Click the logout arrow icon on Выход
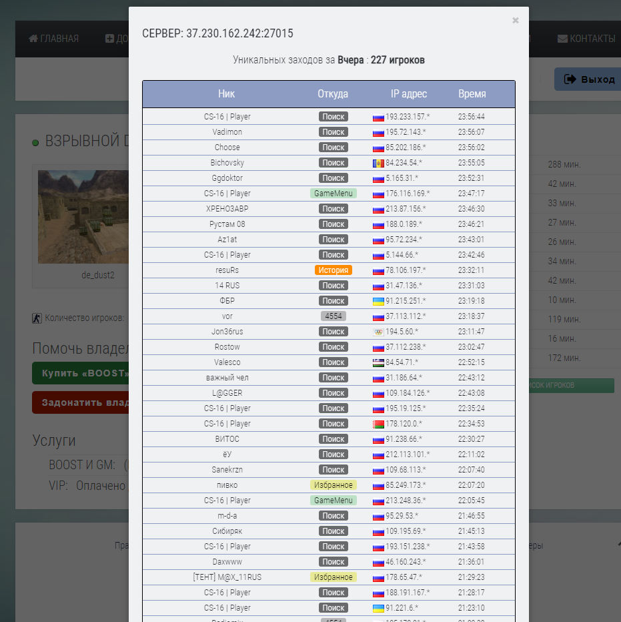Screen dimensions: 621x622 tap(570, 79)
